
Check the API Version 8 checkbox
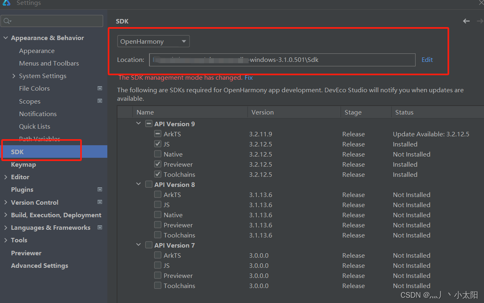pyautogui.click(x=149, y=184)
